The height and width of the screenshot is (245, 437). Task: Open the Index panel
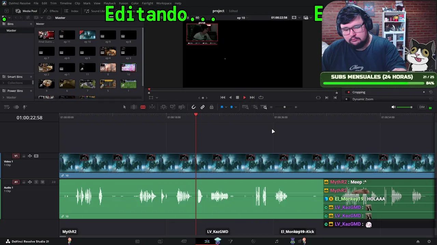click(71, 11)
